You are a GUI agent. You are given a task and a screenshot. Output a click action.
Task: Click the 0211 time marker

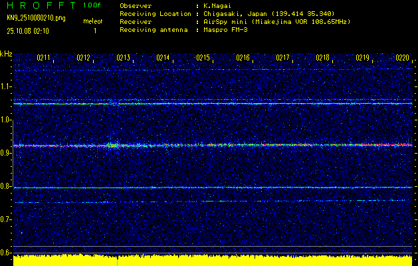point(44,59)
